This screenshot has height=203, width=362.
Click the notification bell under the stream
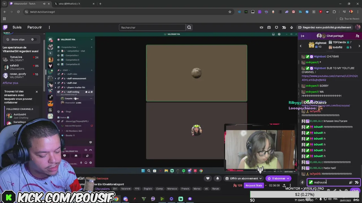click(217, 178)
